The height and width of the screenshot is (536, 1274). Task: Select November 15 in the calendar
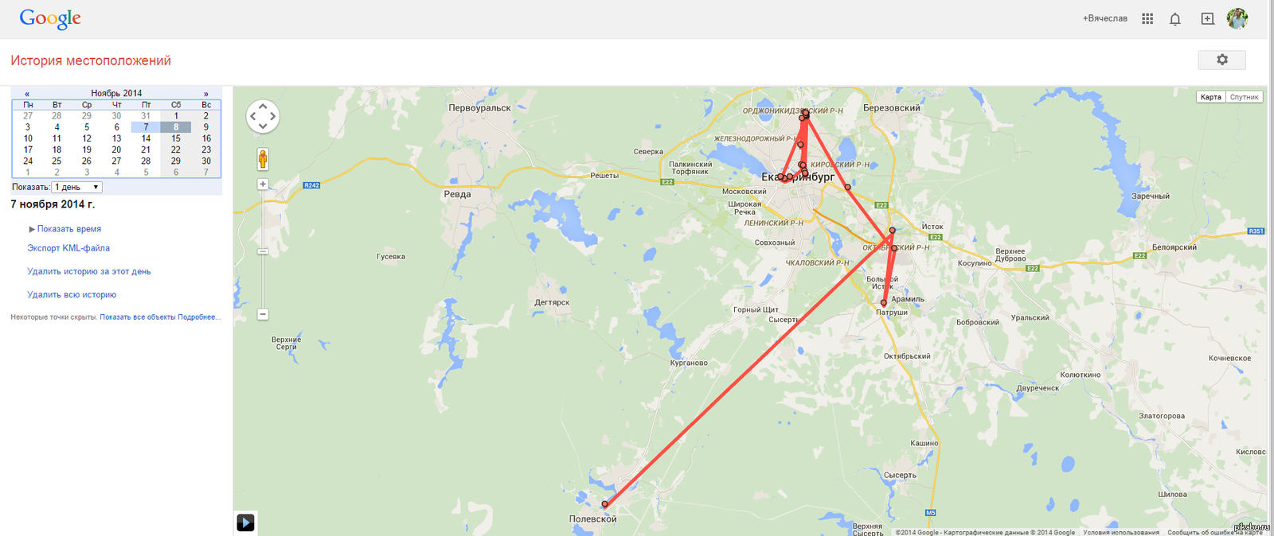point(176,138)
